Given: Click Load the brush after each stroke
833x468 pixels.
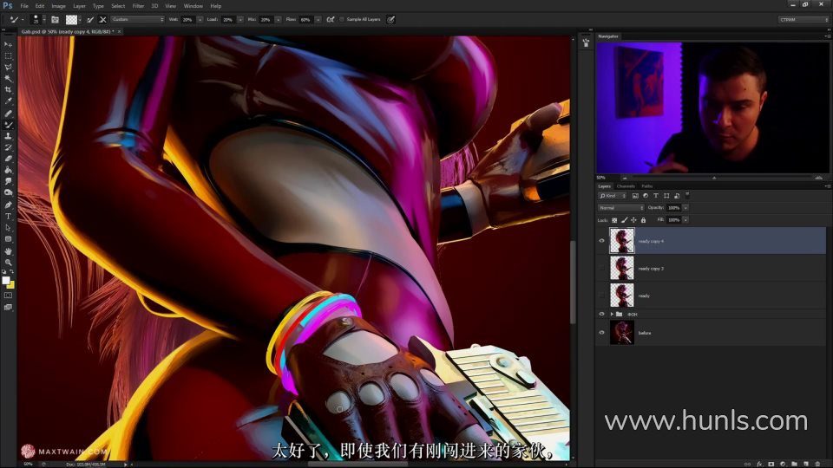Looking at the screenshot, I should [90, 20].
